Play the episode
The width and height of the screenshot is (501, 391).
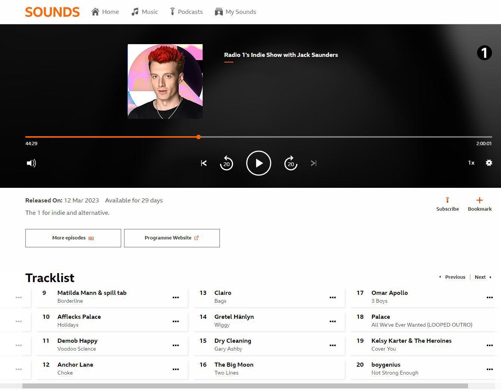[x=259, y=163]
